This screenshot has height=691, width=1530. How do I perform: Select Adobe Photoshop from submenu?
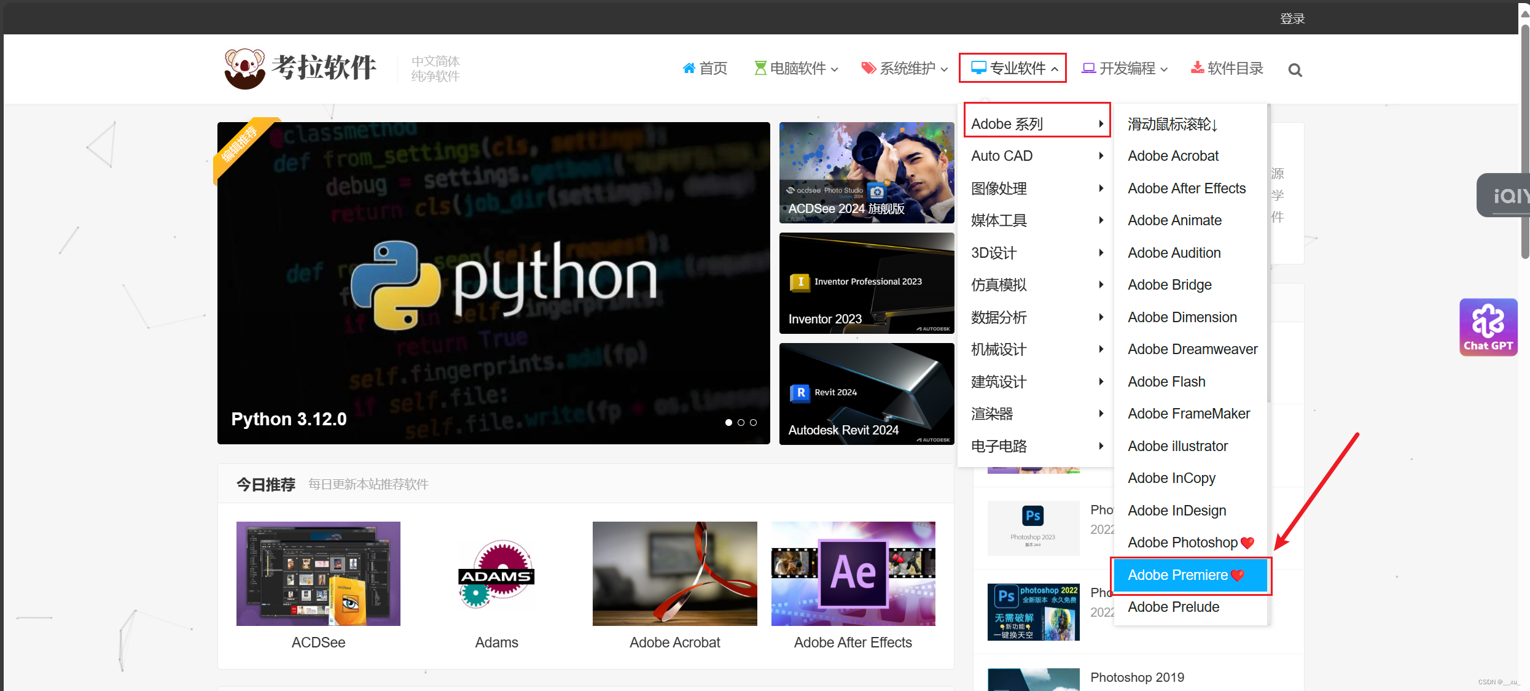pos(1190,542)
